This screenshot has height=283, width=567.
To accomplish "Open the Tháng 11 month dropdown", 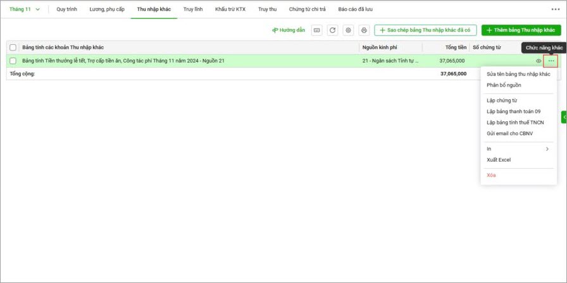I will (x=25, y=9).
